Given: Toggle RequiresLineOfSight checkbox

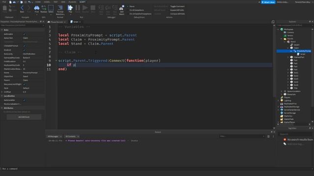Looking at the screenshot, I should (x=25, y=84).
